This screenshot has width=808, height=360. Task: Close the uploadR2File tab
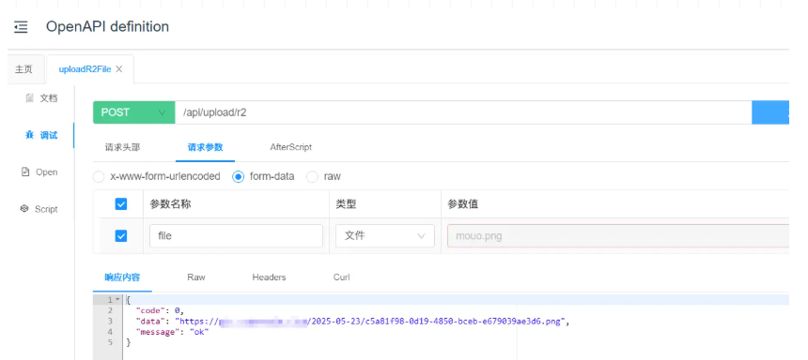tap(119, 69)
